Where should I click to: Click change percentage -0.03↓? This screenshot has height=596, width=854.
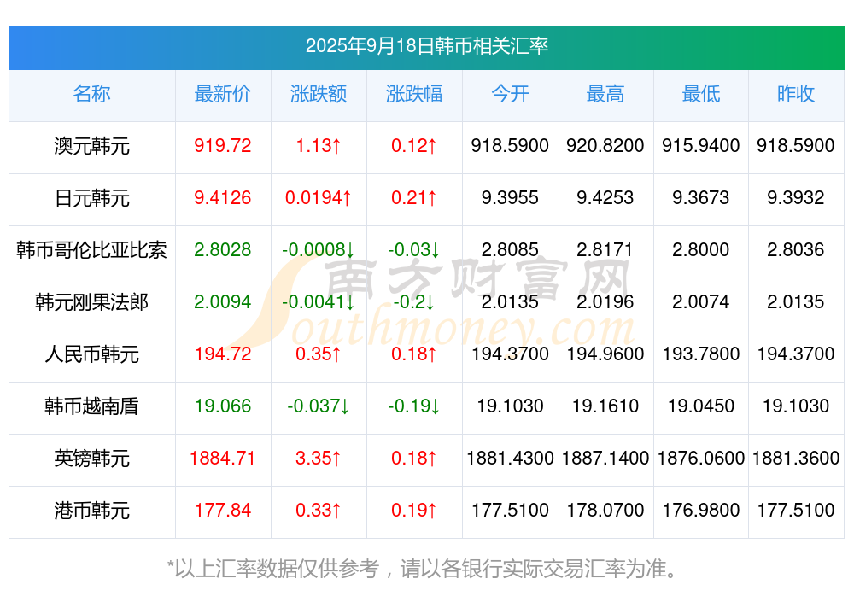tap(414, 250)
